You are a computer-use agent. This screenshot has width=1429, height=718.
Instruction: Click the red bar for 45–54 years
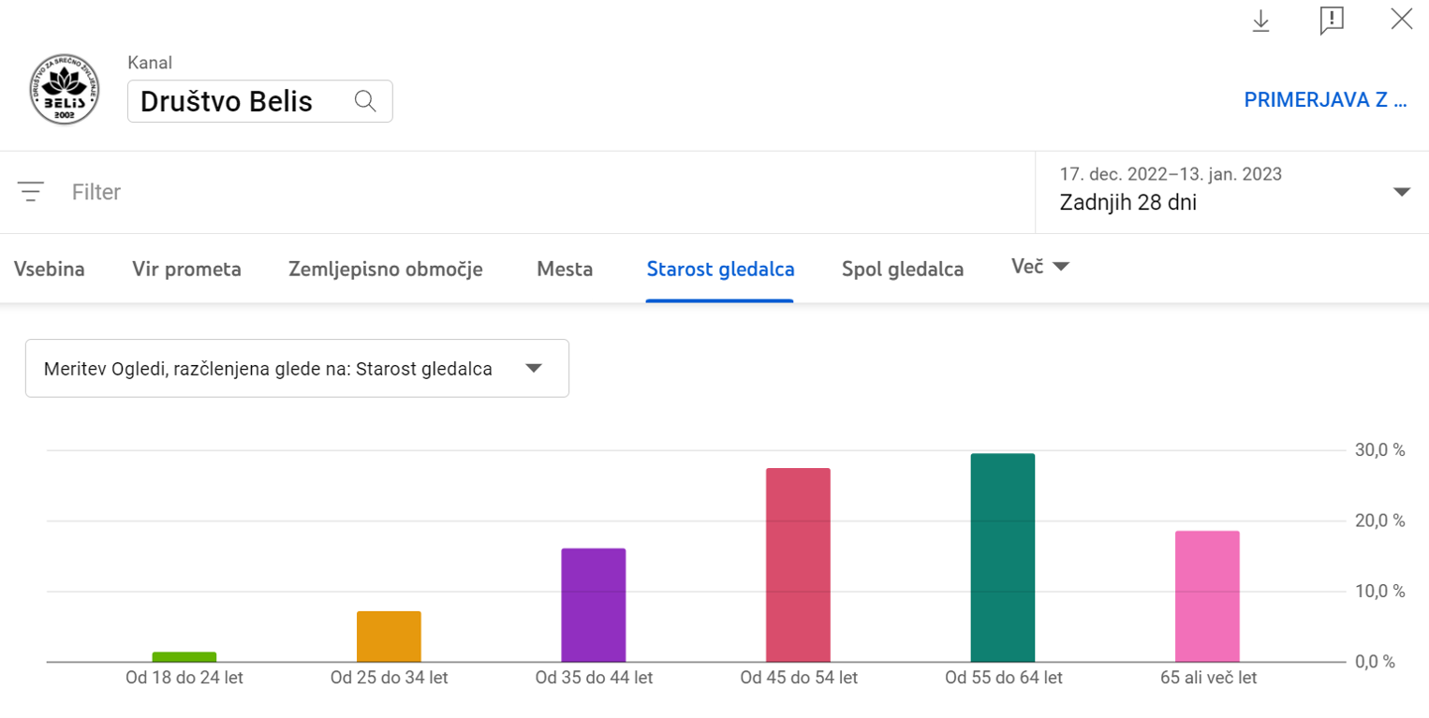click(x=798, y=564)
